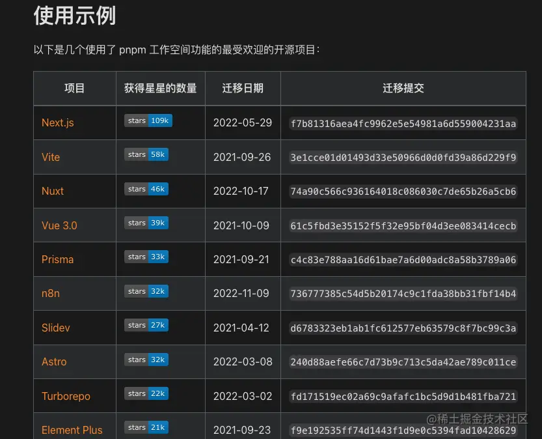Click the stars 58k badge
This screenshot has height=439, width=542.
pos(146,154)
